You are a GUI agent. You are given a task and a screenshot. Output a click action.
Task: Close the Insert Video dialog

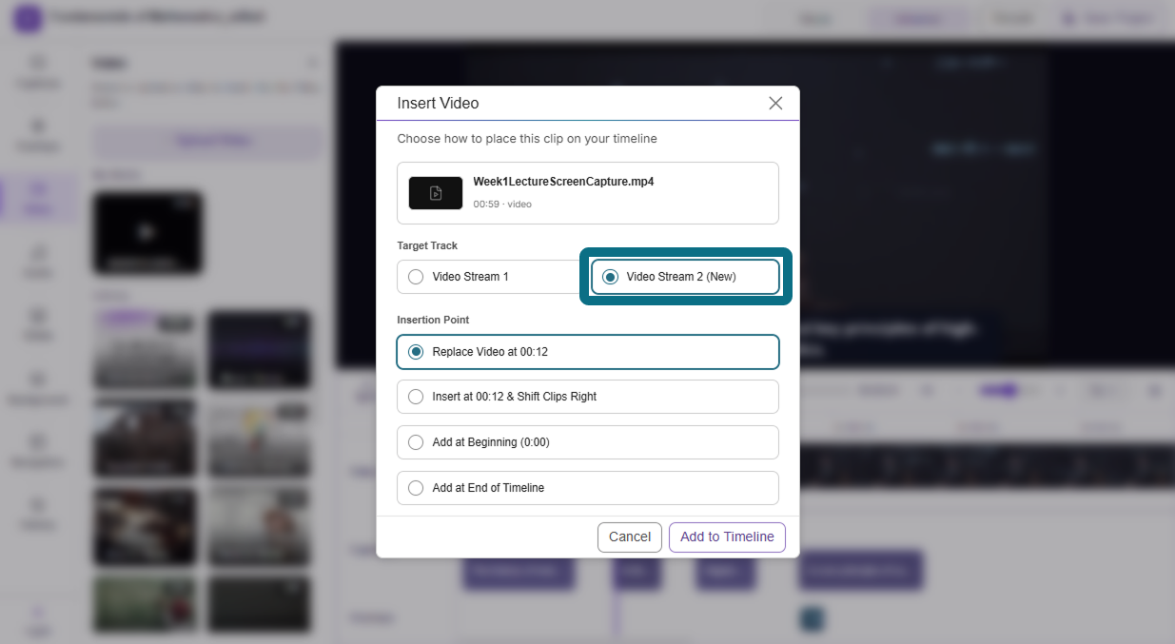click(775, 103)
